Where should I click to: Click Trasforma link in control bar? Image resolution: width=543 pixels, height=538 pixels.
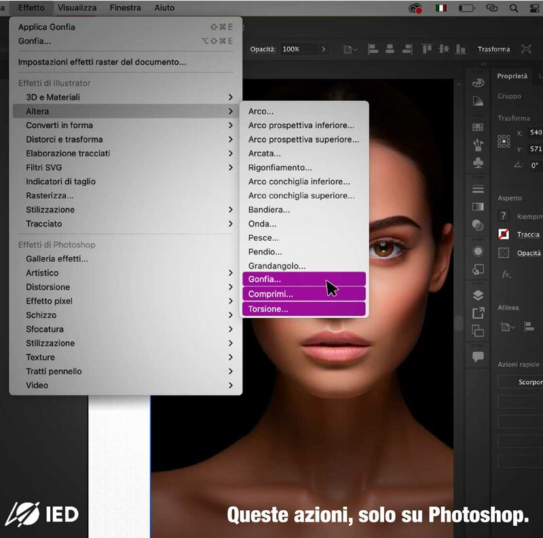494,49
